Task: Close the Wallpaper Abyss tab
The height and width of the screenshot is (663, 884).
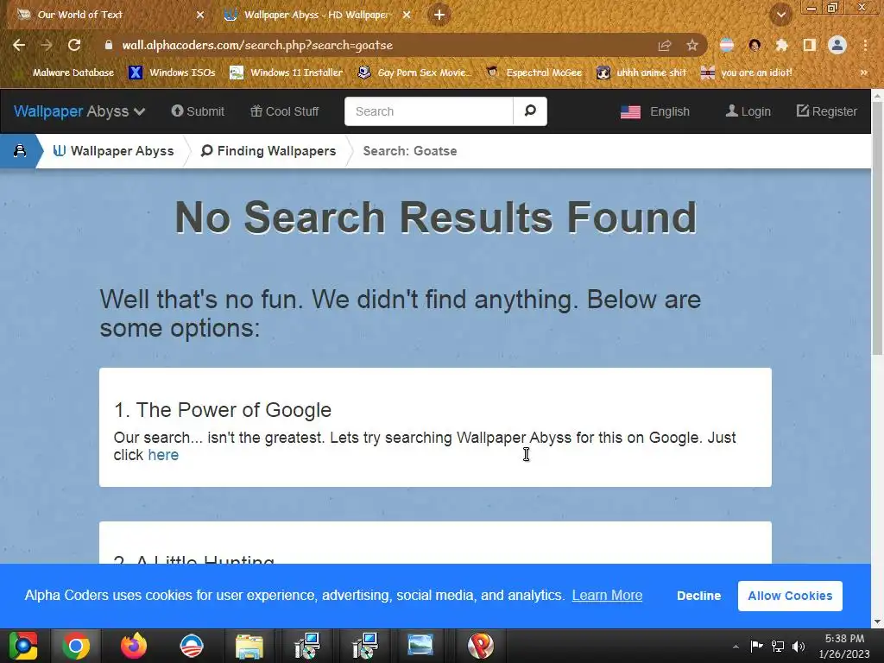Action: [x=407, y=15]
